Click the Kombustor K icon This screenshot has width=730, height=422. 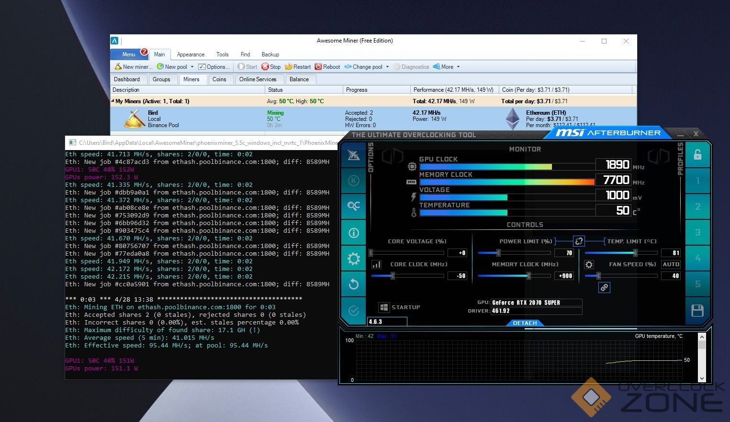pyautogui.click(x=354, y=180)
